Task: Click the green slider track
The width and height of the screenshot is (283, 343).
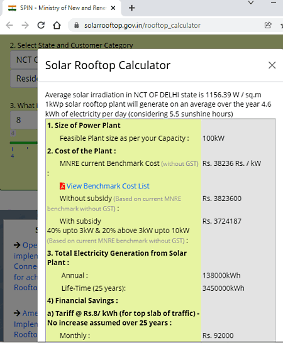Action: pos(24,143)
